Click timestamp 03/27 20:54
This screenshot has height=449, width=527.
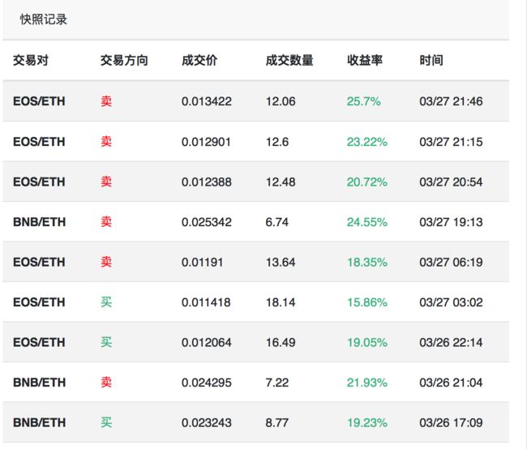pyautogui.click(x=451, y=182)
